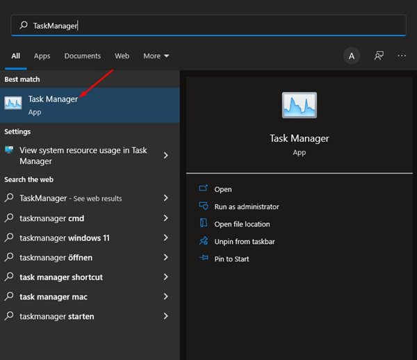Click the Task Manager icon in Best match

[13, 103]
